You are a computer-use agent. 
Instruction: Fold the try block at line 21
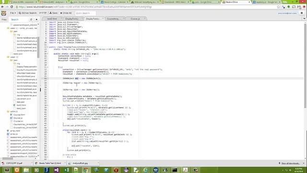pyautogui.click(x=47, y=67)
